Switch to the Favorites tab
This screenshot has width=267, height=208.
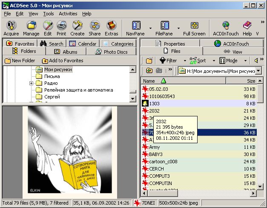pyautogui.click(x=20, y=43)
